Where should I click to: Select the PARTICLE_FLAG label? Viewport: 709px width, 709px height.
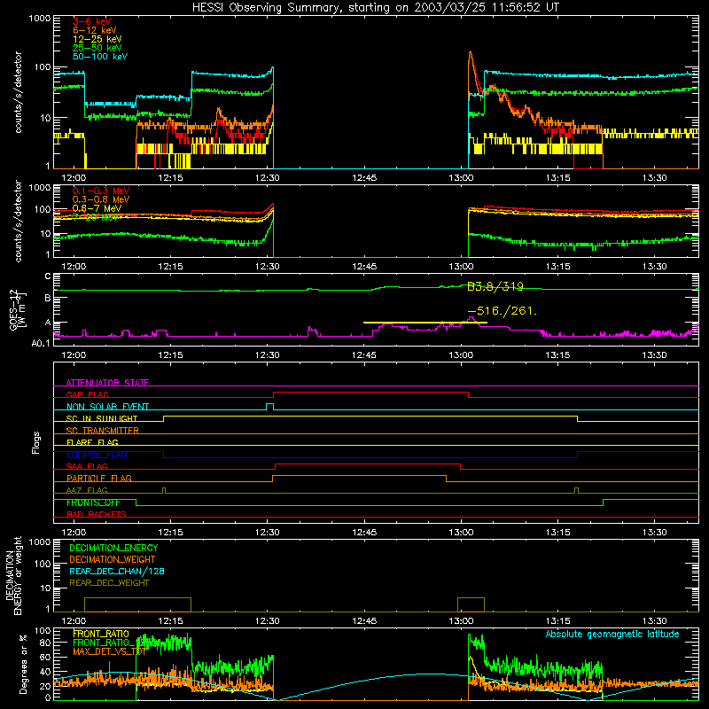99,478
